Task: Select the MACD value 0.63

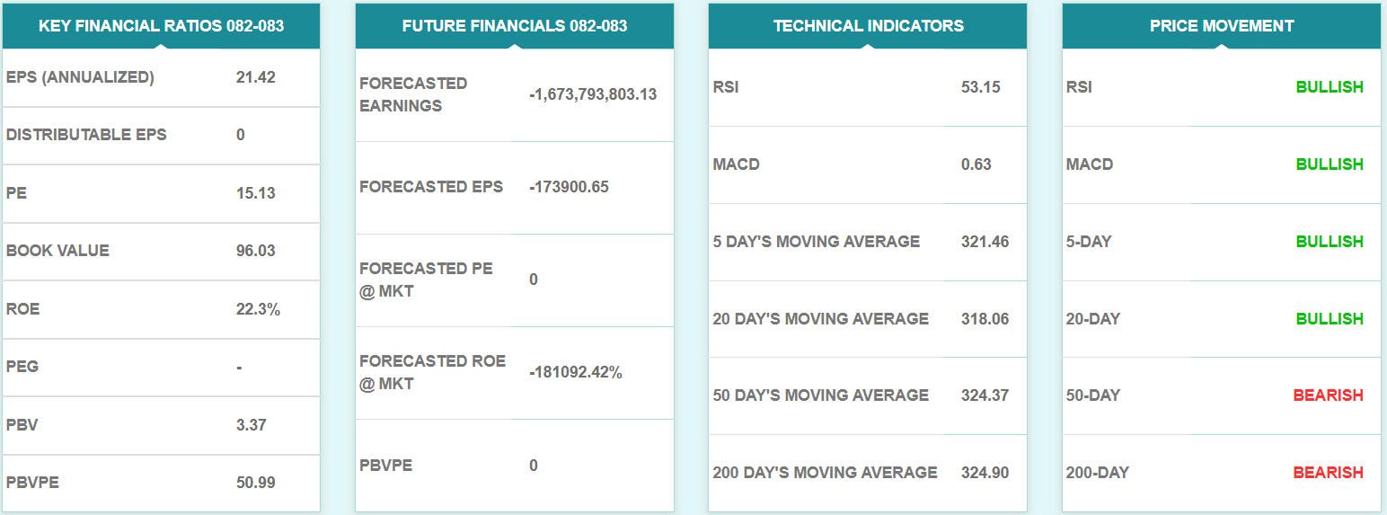Action: pyautogui.click(x=976, y=164)
